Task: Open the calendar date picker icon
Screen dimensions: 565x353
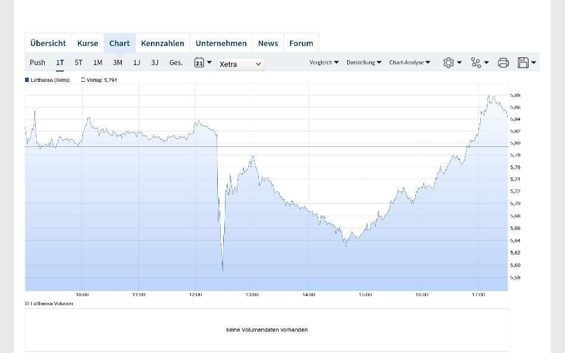Action: click(199, 63)
